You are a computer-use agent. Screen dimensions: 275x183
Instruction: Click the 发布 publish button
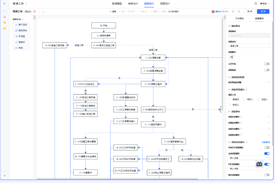coord(263,11)
